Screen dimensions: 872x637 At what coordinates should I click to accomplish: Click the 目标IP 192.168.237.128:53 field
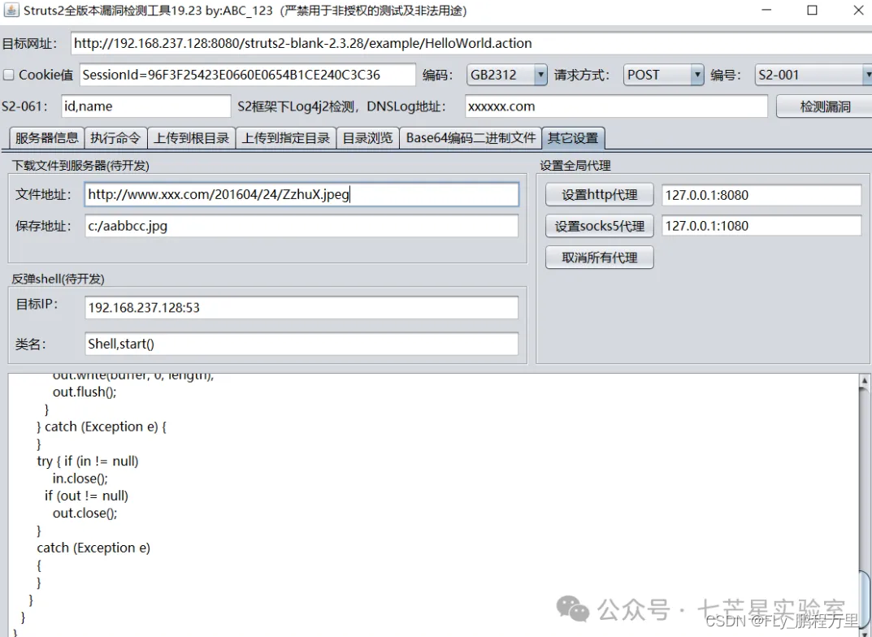(x=302, y=307)
